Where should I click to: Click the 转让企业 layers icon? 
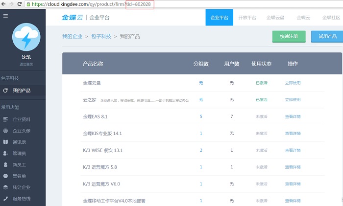tap(5, 187)
